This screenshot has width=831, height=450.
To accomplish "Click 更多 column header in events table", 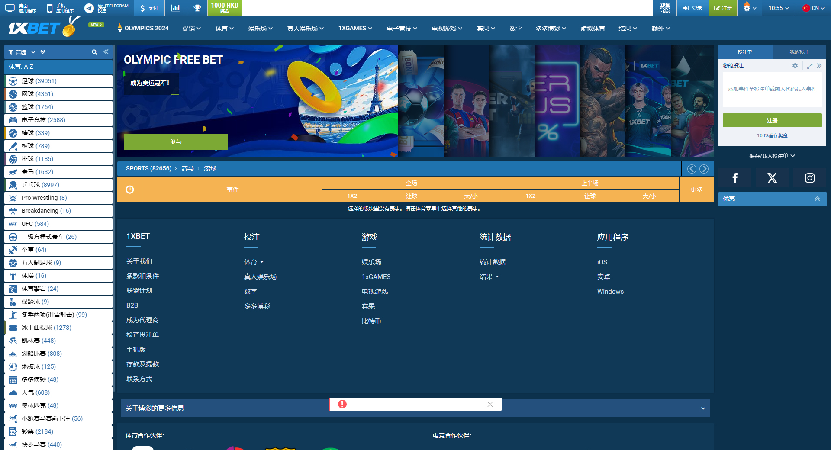I will click(697, 190).
